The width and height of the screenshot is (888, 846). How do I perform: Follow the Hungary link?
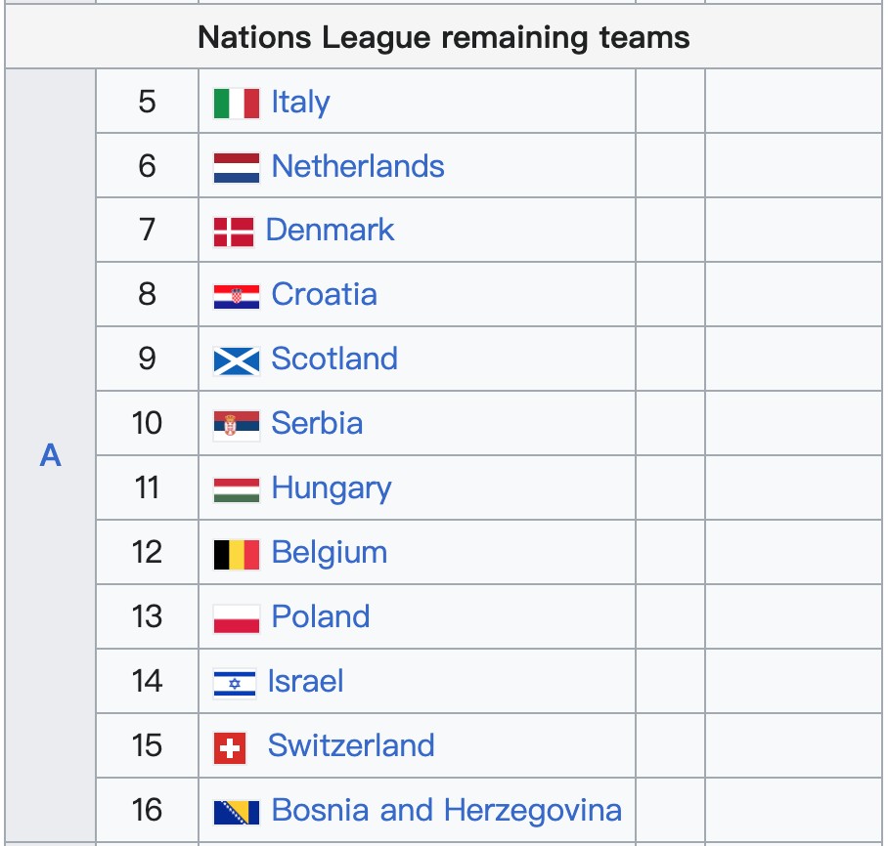332,488
